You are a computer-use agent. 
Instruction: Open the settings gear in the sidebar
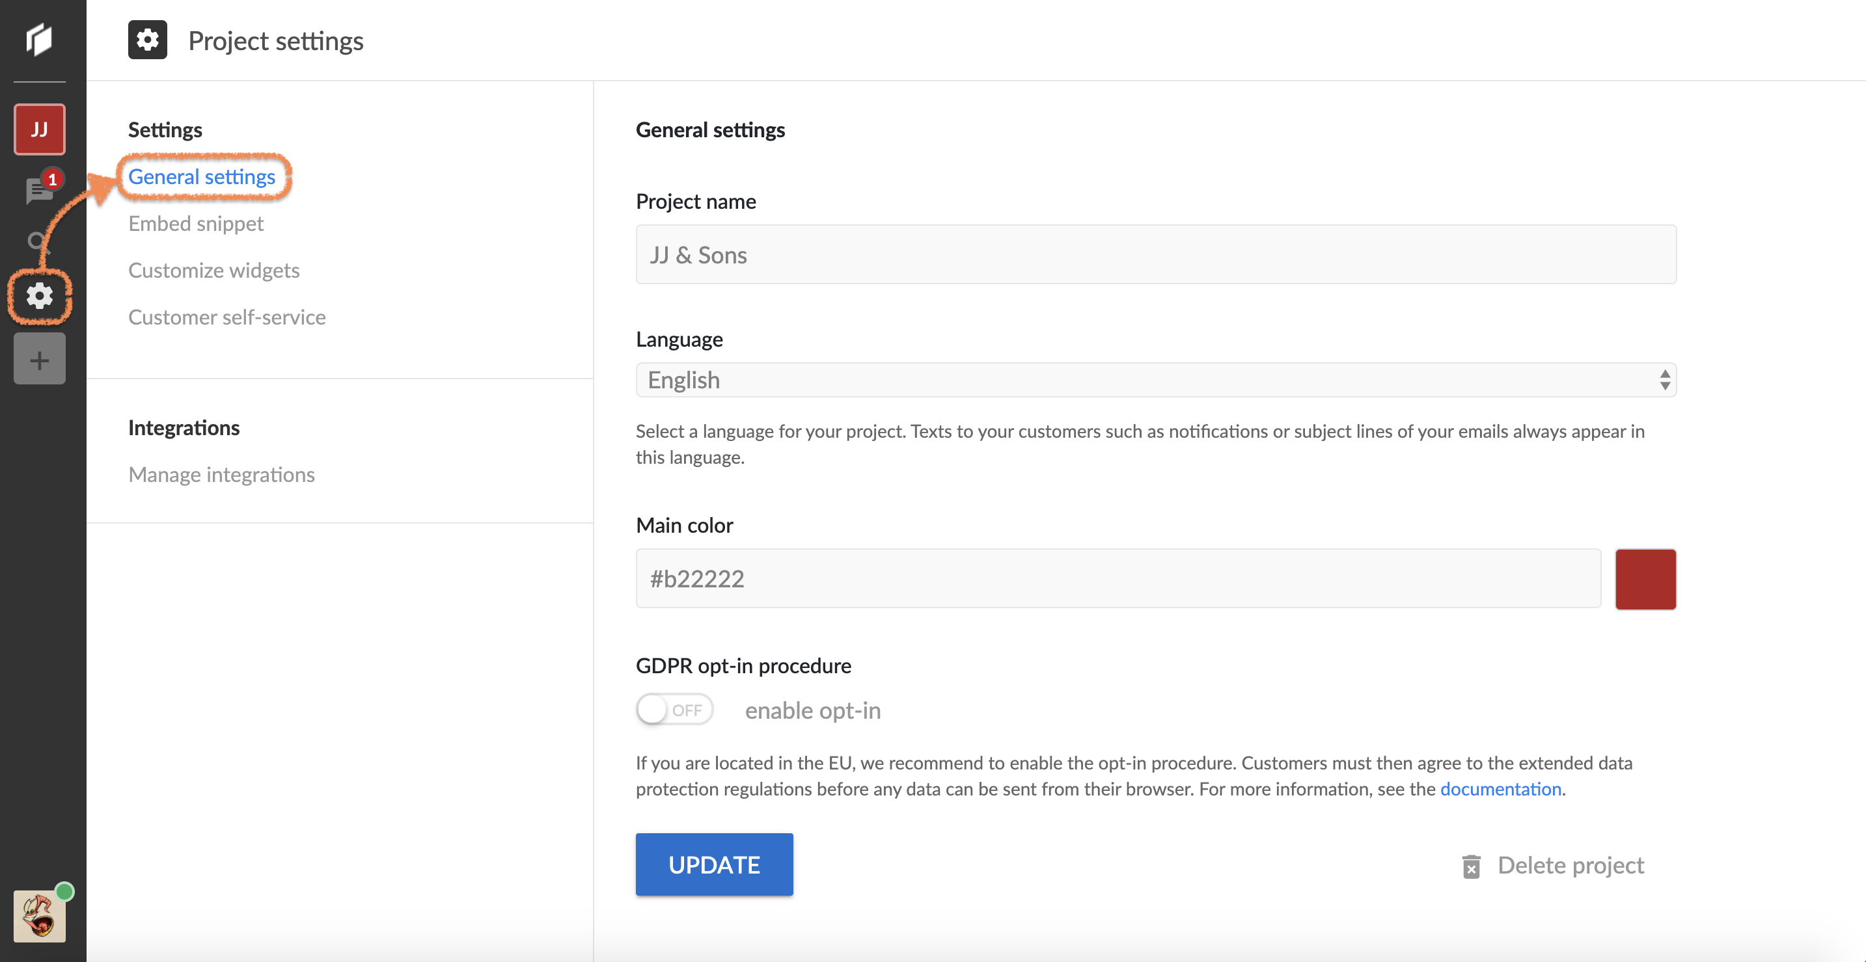(x=39, y=296)
